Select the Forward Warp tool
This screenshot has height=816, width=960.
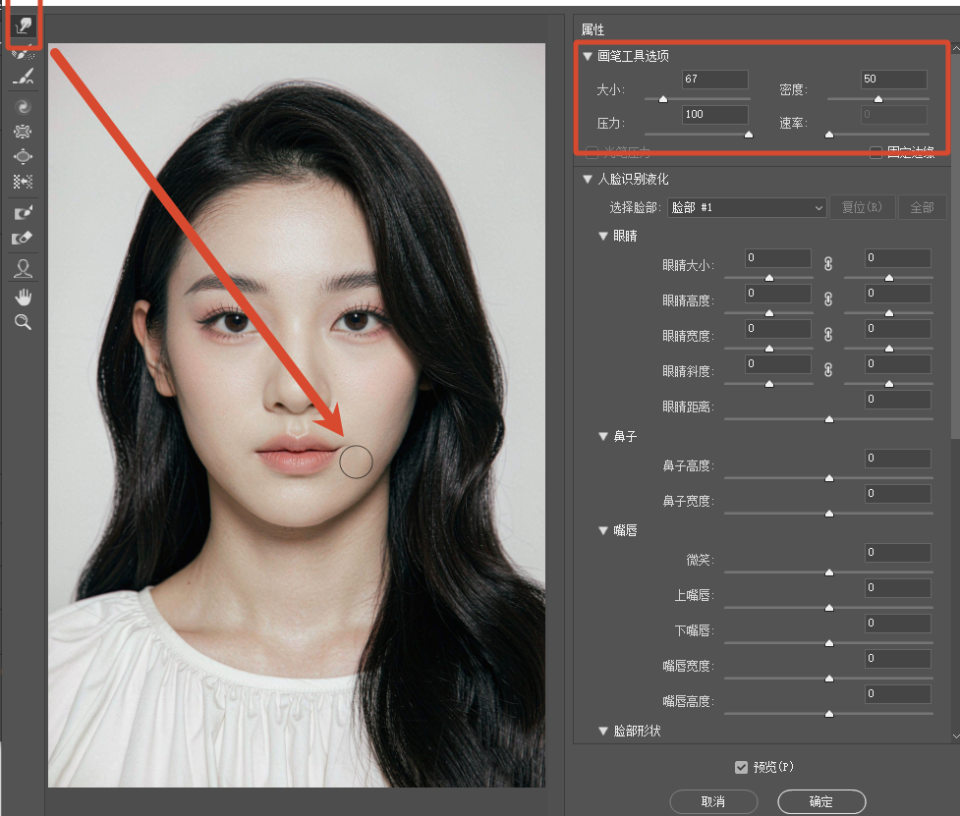pyautogui.click(x=24, y=26)
